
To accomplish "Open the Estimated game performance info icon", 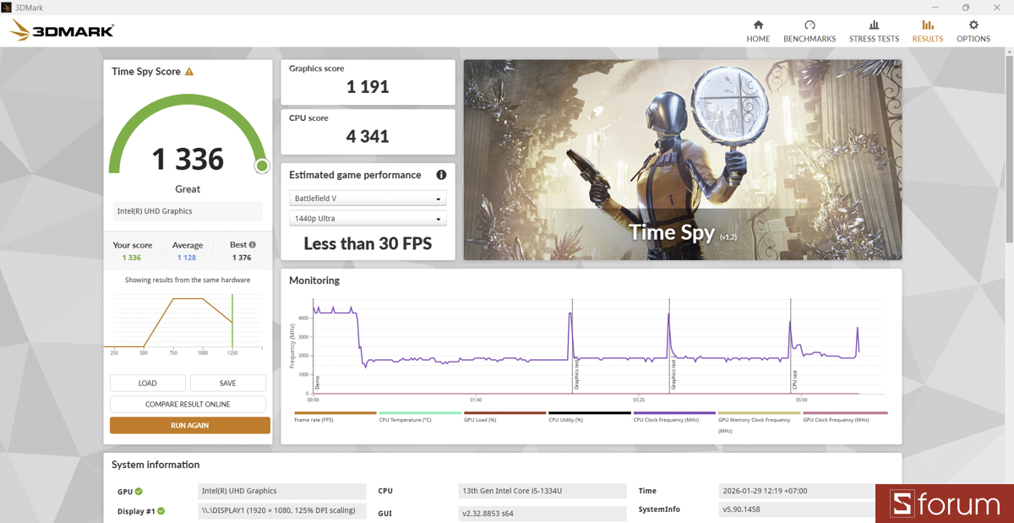I will tap(440, 175).
